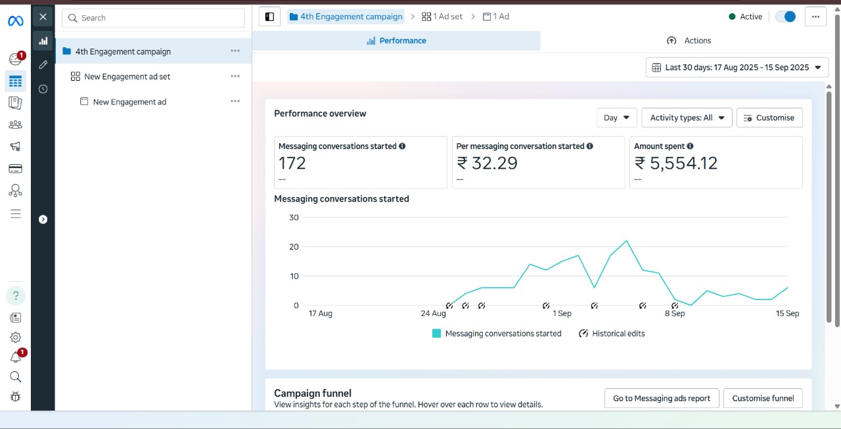This screenshot has height=429, width=841.
Task: Open the charts view icon in sidebar
Action: (43, 41)
